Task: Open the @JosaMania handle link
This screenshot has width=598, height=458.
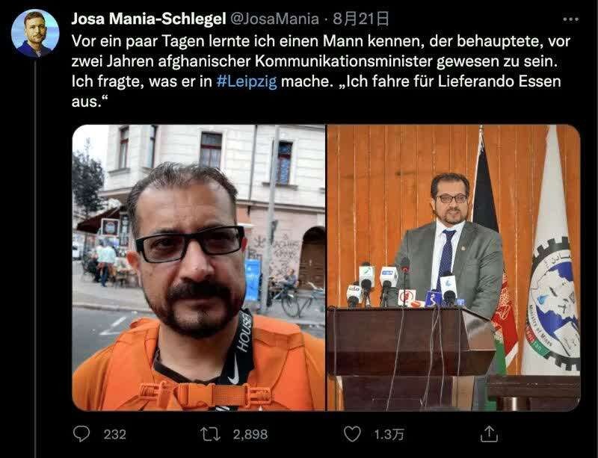Action: pyautogui.click(x=274, y=19)
